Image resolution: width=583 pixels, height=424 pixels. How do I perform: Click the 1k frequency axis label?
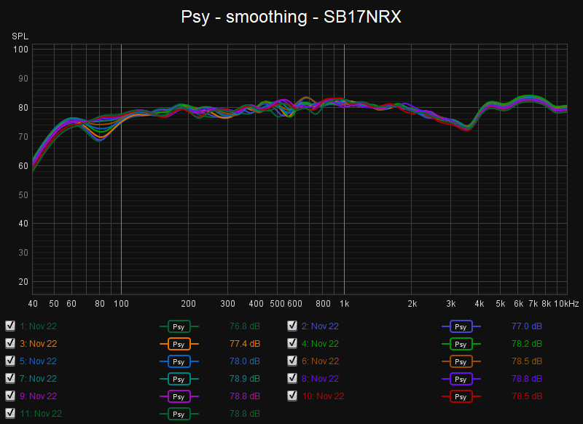[x=344, y=304]
